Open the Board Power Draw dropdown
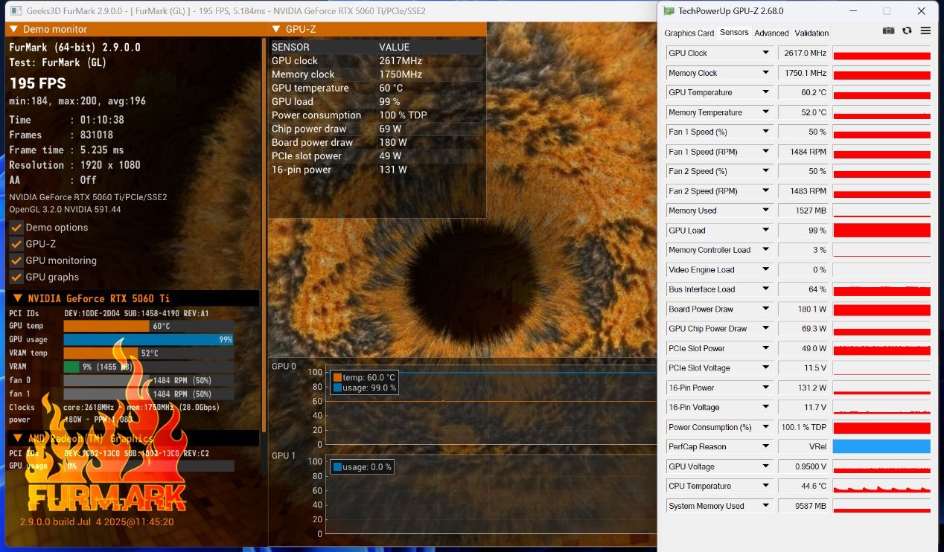 [765, 309]
